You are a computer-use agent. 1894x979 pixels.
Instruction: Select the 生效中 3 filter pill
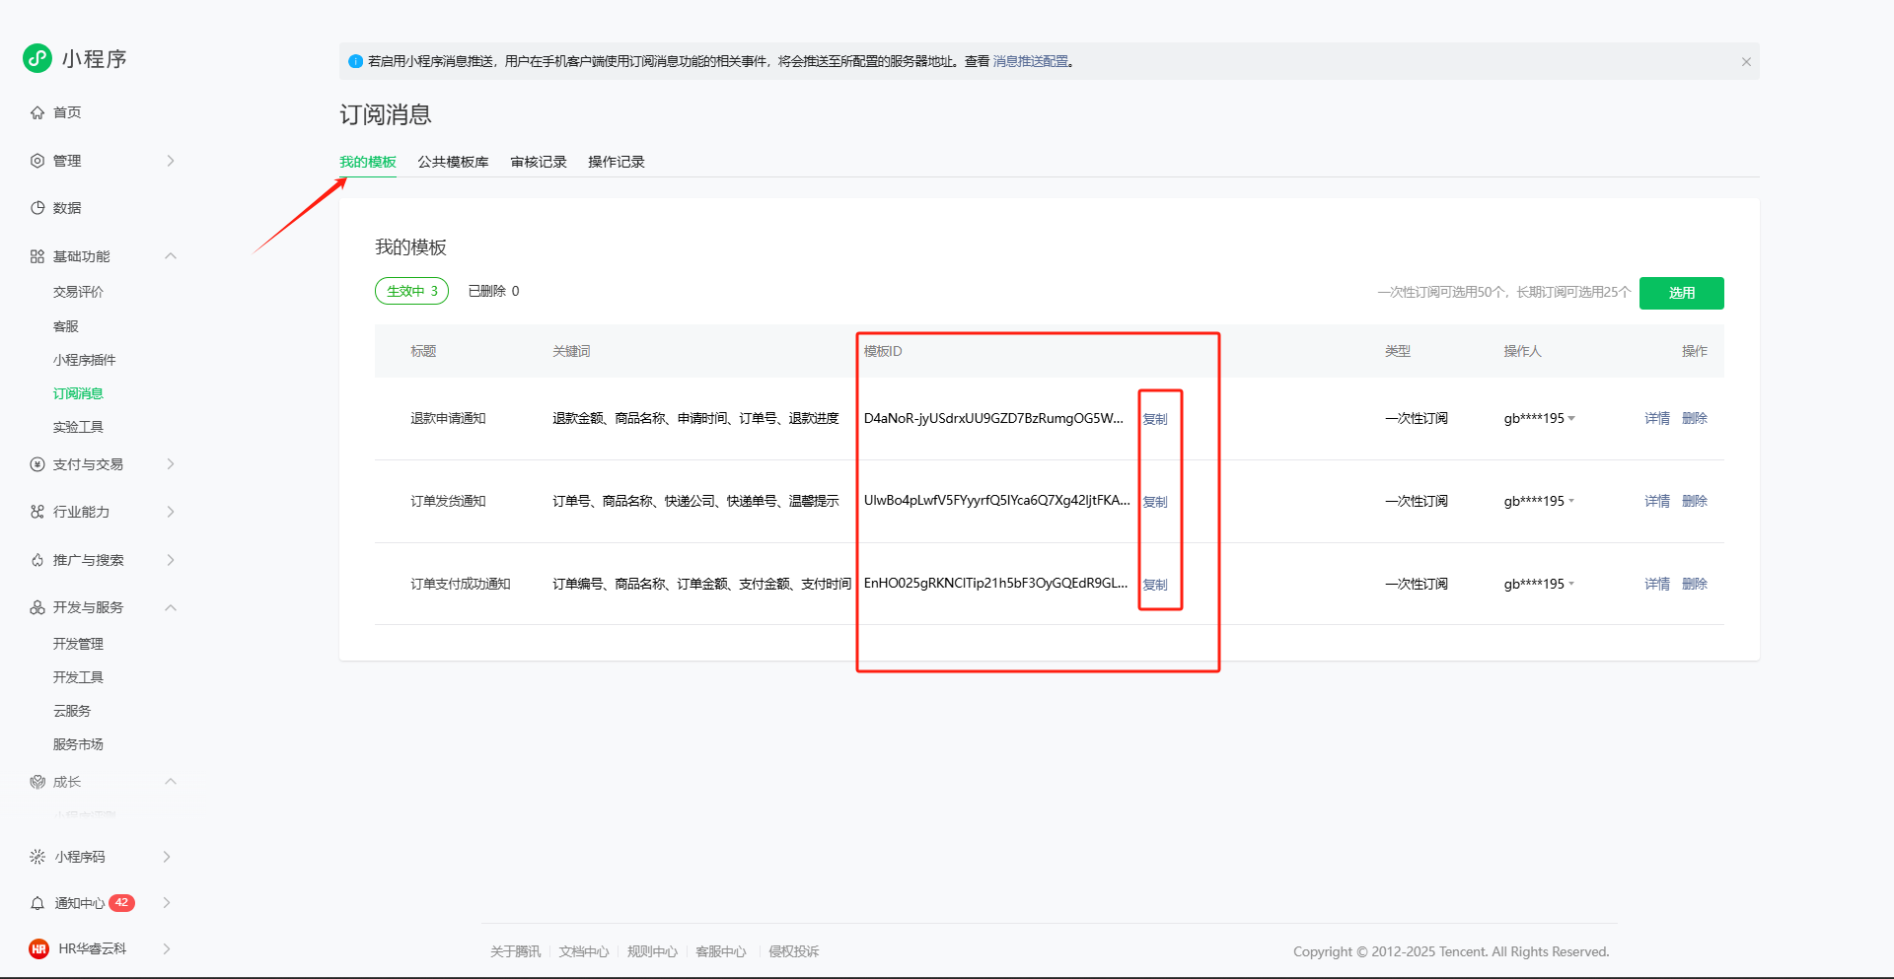pyautogui.click(x=411, y=291)
